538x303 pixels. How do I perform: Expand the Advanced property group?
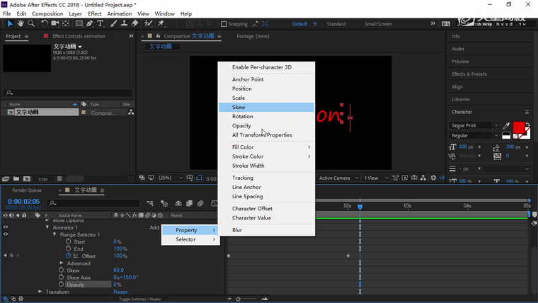tap(62, 263)
